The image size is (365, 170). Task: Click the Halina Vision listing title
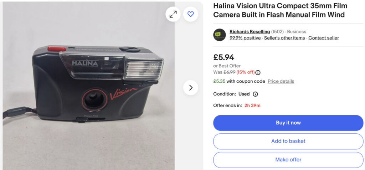click(x=280, y=10)
